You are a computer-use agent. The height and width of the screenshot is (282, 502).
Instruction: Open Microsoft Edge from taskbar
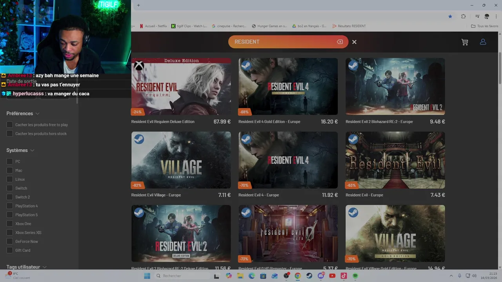(x=252, y=276)
